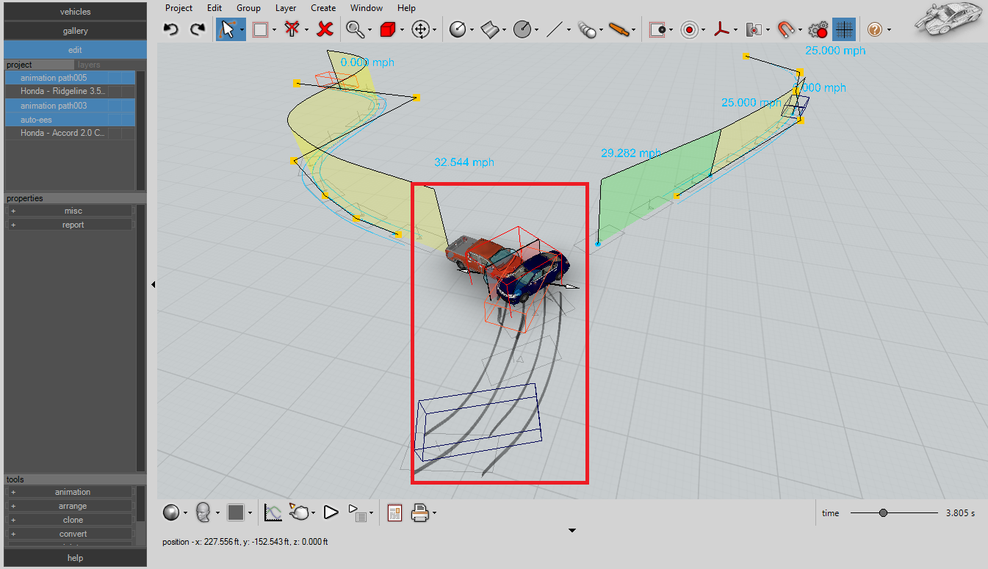Click the edit button in the sidebar

[76, 50]
